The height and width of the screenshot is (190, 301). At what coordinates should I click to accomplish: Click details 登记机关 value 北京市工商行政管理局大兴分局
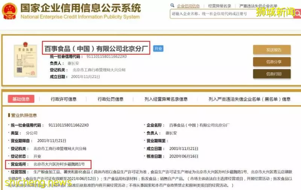click(x=60, y=149)
